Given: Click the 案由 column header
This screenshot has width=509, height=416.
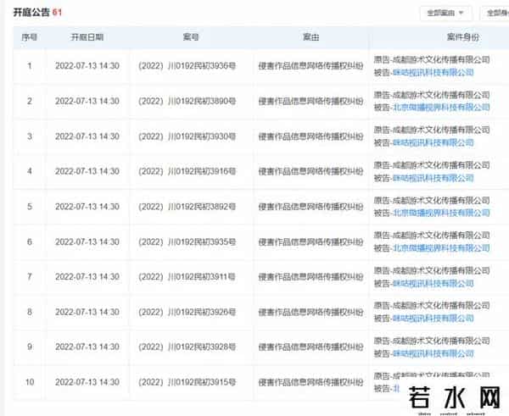Looking at the screenshot, I should (310, 37).
